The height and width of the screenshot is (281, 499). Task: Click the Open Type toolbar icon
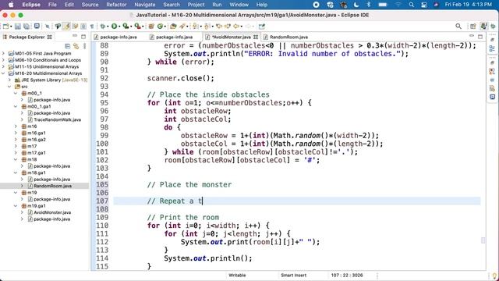point(173,27)
